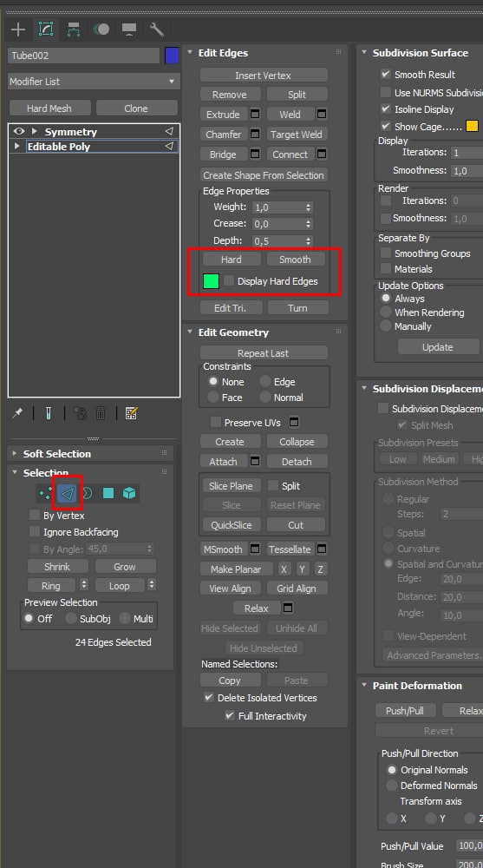Open MSmooth settings box
The image size is (483, 868).
coord(255,549)
